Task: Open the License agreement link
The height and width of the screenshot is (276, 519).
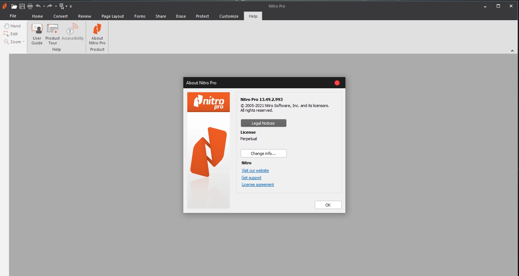Action: pyautogui.click(x=258, y=184)
